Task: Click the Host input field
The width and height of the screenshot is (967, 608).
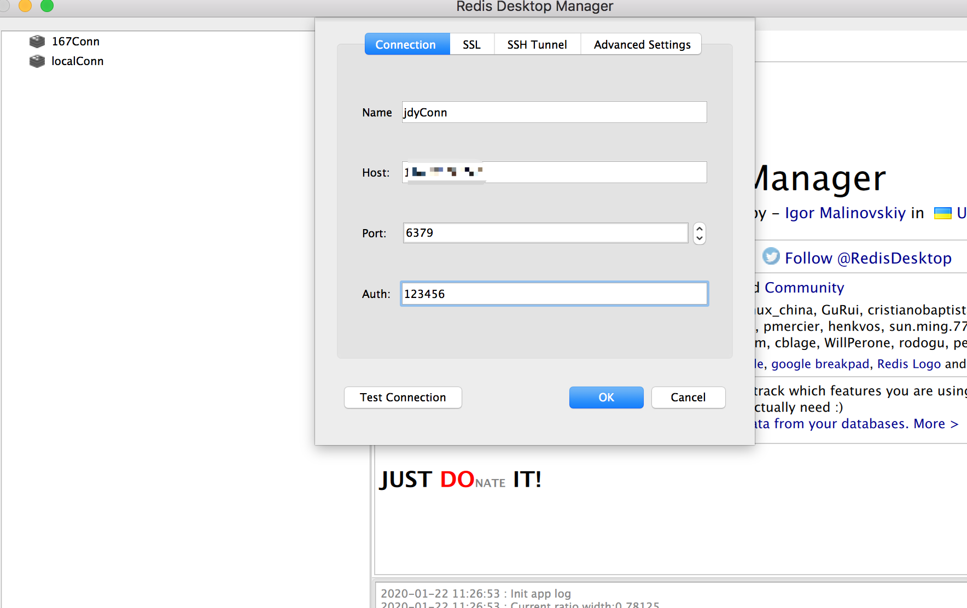Action: (554, 172)
